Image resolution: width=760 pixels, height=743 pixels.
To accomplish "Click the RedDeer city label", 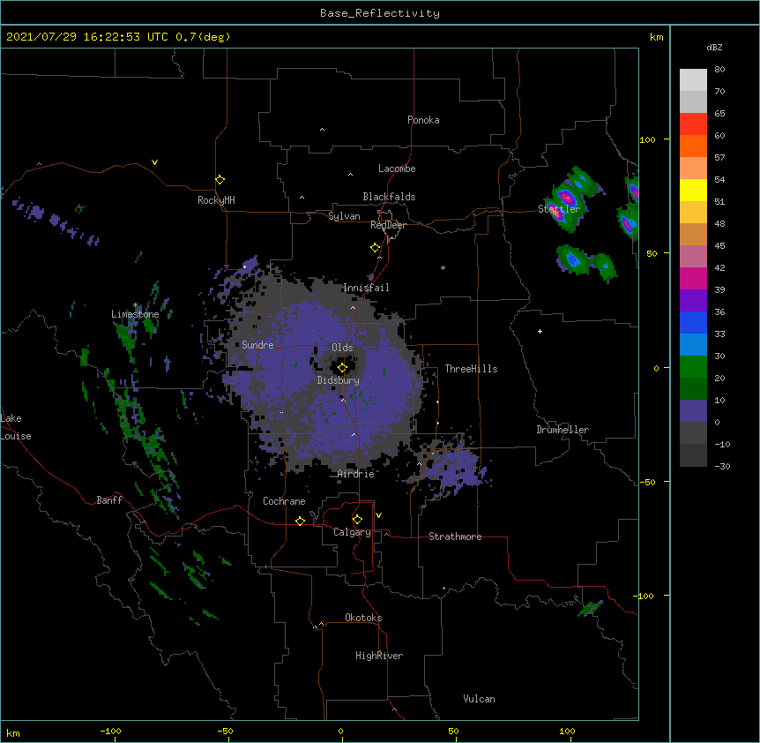I will pyautogui.click(x=388, y=225).
